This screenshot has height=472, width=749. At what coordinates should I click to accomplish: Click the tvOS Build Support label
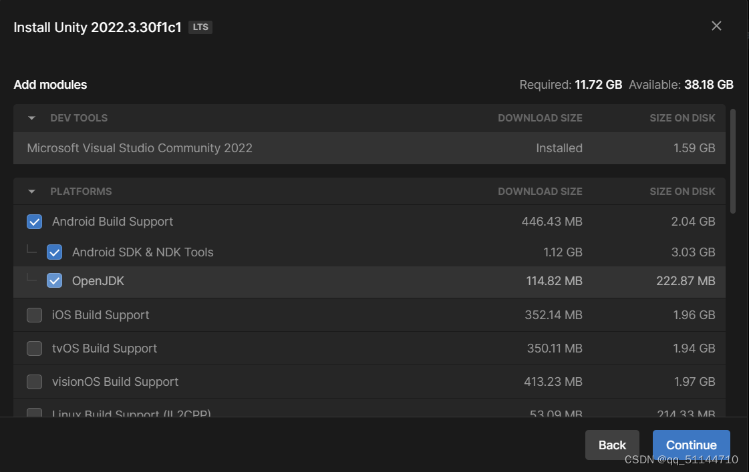click(104, 348)
